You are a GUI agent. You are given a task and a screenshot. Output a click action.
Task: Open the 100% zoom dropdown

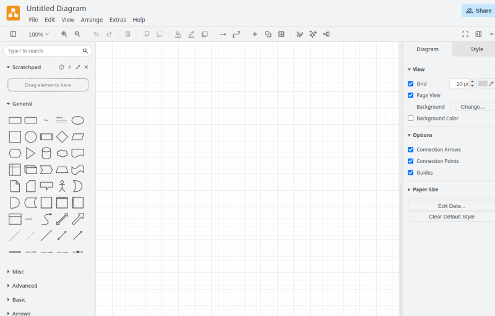[x=38, y=35]
